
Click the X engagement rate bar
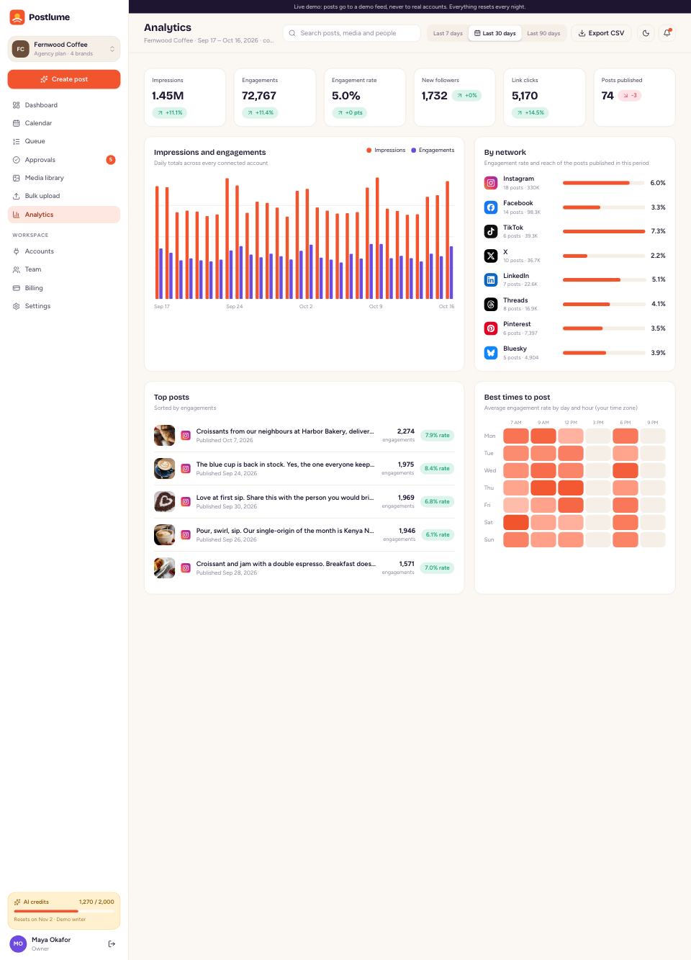click(x=604, y=256)
